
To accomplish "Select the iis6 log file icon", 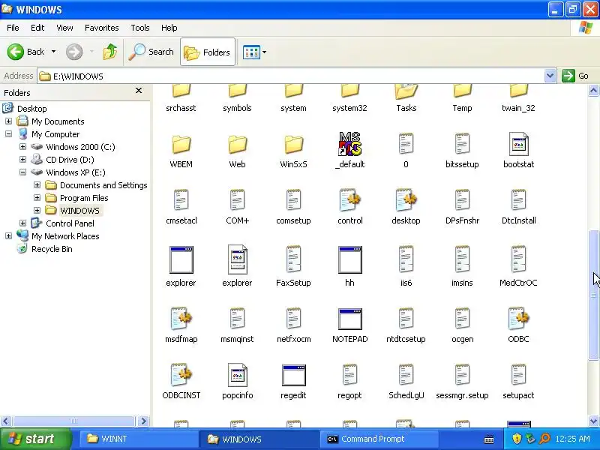I will 406,259.
